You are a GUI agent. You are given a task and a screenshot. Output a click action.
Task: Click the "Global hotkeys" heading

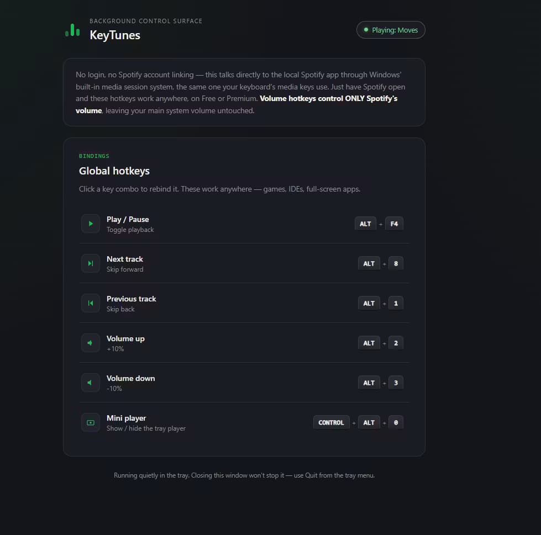coord(114,171)
